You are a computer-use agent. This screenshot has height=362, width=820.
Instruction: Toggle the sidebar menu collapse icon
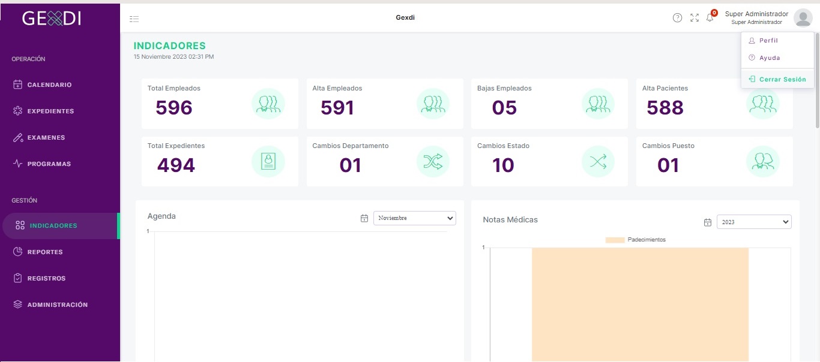click(x=134, y=19)
